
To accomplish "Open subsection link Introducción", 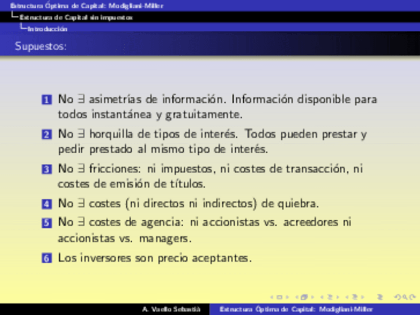I will [48, 29].
